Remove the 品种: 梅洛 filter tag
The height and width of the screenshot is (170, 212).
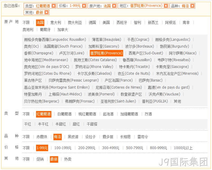coord(192,6)
